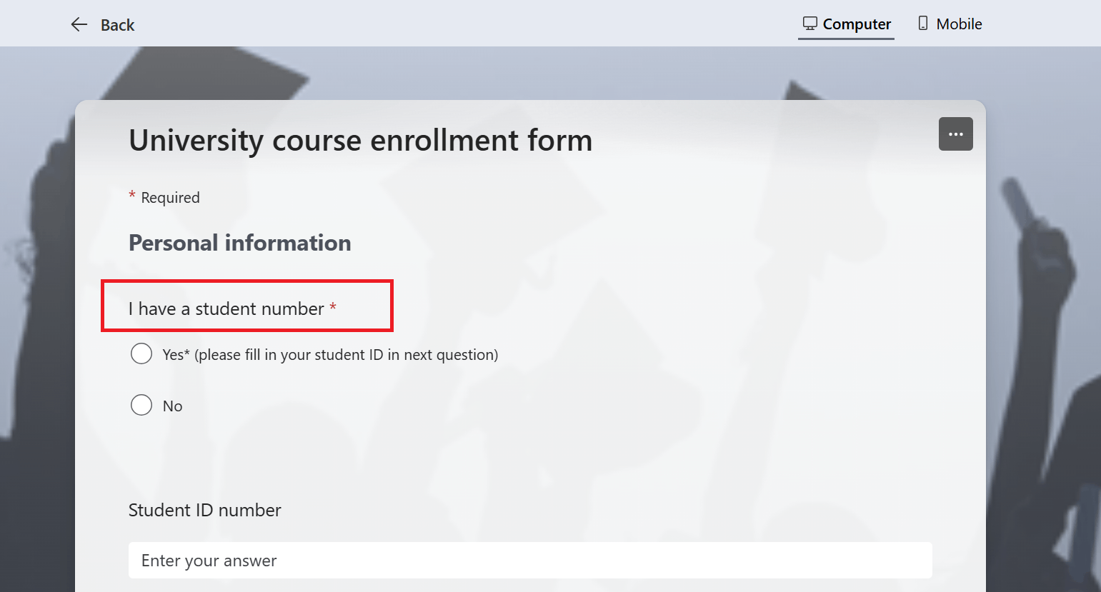Click the unselected circle of the Yes option
Screen dimensions: 1101x592
pyautogui.click(x=141, y=353)
